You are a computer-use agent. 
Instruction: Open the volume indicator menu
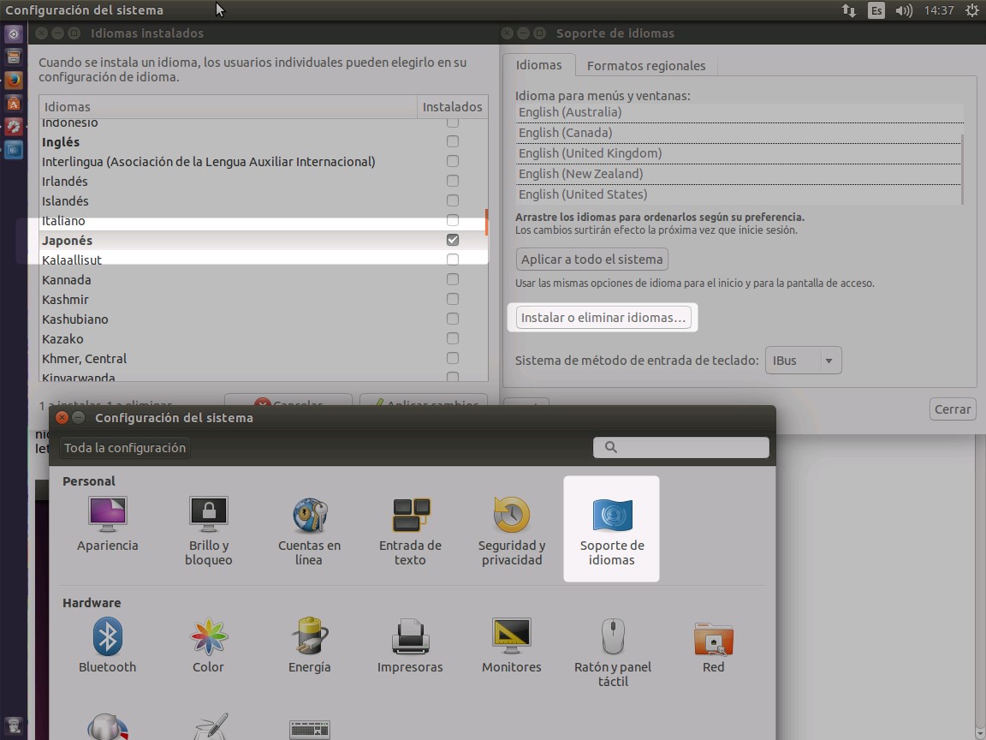point(904,10)
